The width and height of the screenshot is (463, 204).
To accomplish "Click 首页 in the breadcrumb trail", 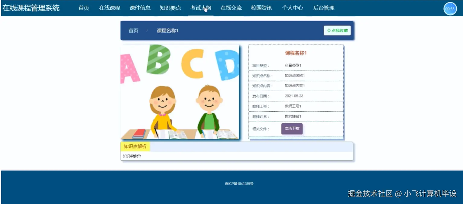I will 133,30.
